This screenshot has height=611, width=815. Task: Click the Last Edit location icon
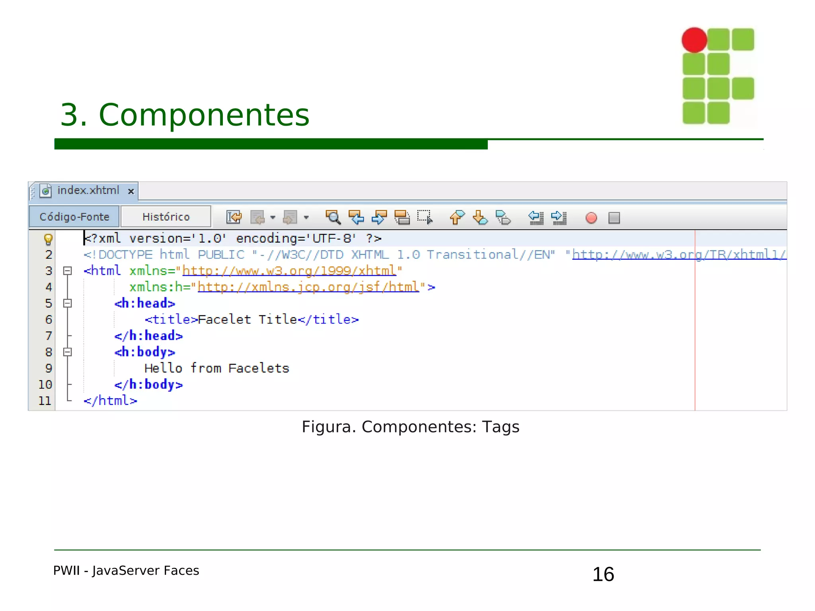[234, 218]
